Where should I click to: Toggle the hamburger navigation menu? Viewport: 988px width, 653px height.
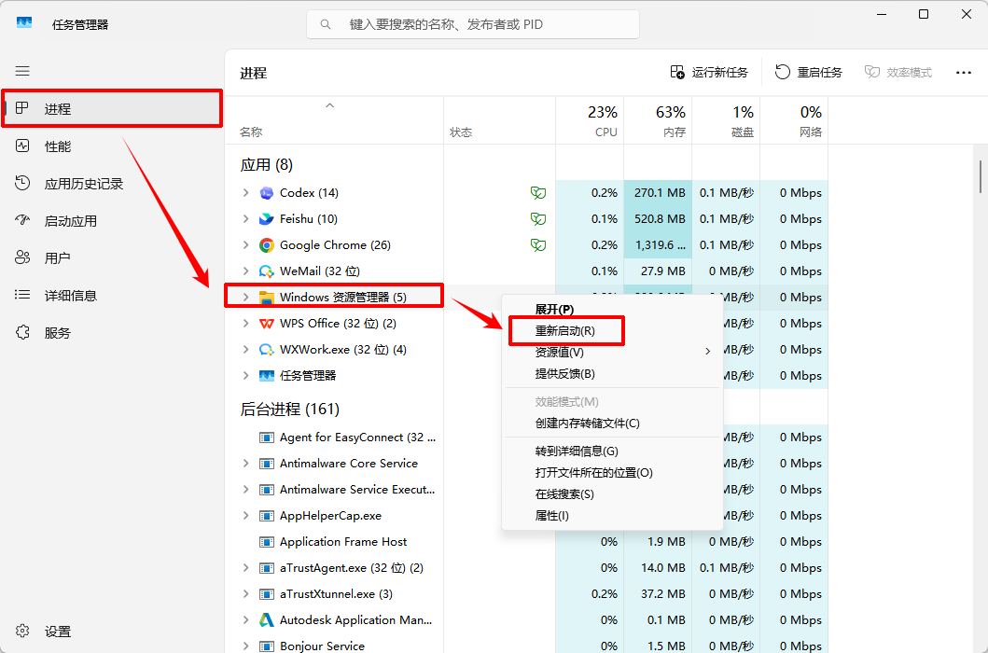[x=22, y=71]
